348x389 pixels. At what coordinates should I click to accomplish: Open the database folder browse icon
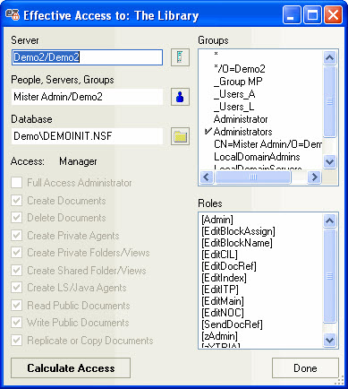tap(180, 136)
